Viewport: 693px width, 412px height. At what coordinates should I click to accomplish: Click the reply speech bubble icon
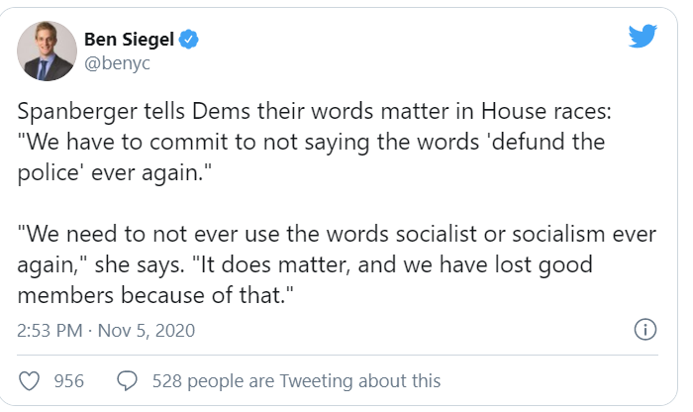(x=127, y=380)
